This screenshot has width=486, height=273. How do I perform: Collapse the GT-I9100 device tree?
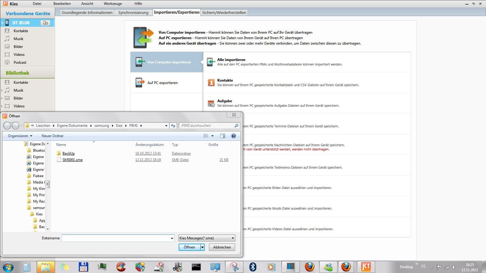click(2, 23)
